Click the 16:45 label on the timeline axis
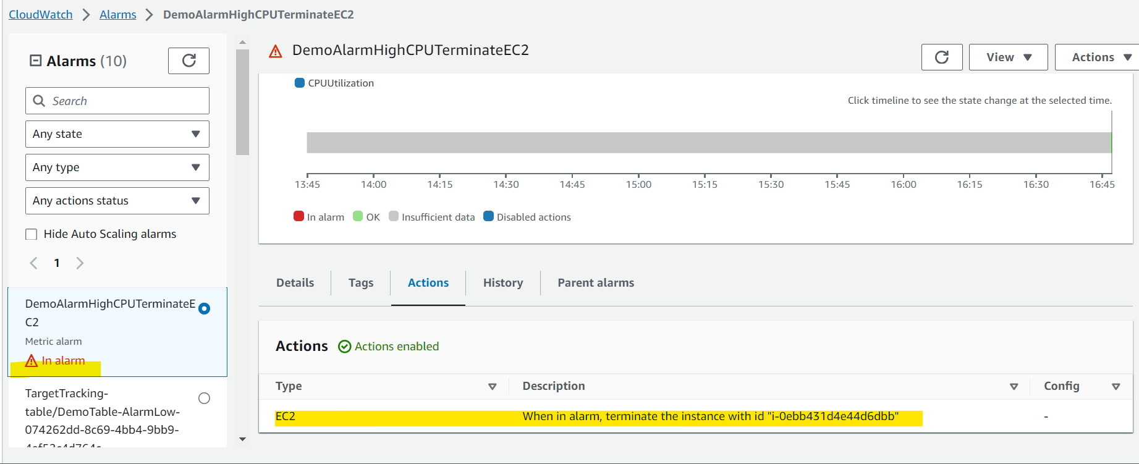 tap(1102, 185)
